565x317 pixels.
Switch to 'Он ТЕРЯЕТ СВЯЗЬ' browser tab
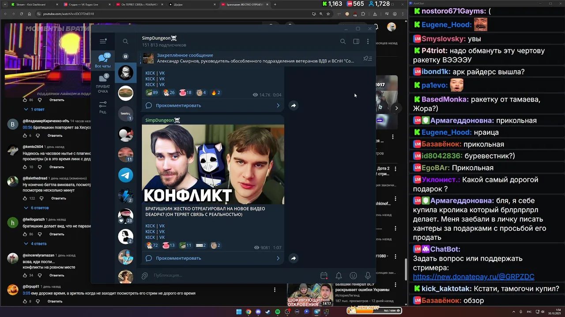point(139,4)
